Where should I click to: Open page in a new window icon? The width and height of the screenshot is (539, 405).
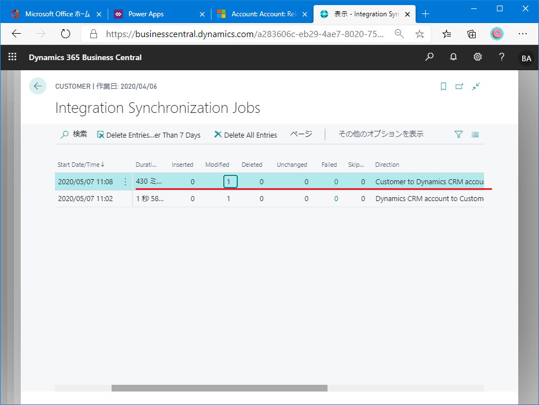(x=459, y=87)
